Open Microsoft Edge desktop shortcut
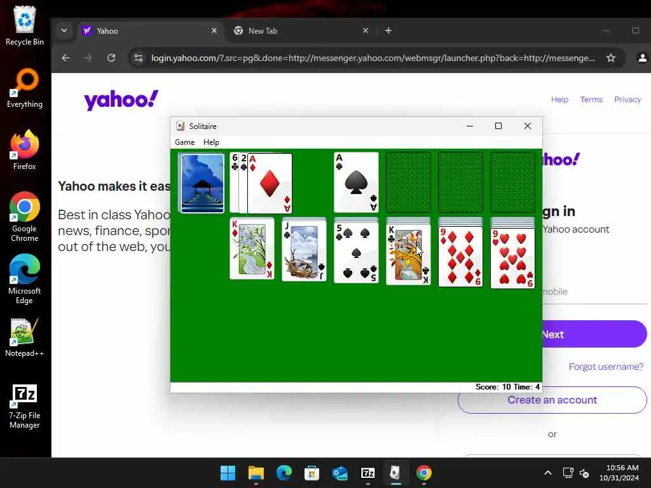The height and width of the screenshot is (488, 651). tap(25, 279)
